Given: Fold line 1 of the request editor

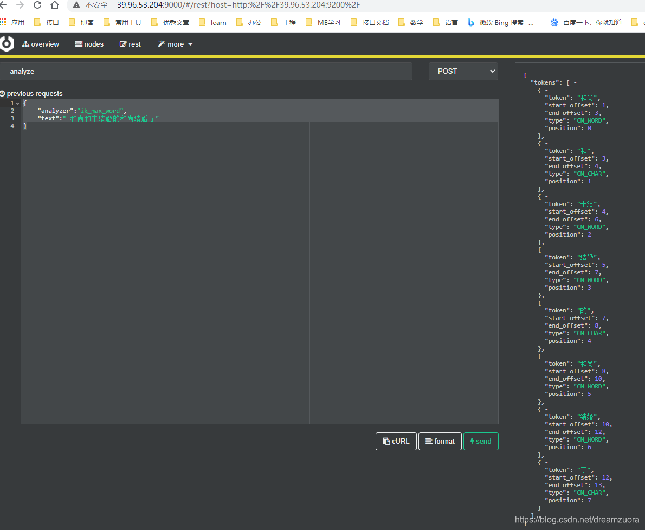Looking at the screenshot, I should 18,104.
